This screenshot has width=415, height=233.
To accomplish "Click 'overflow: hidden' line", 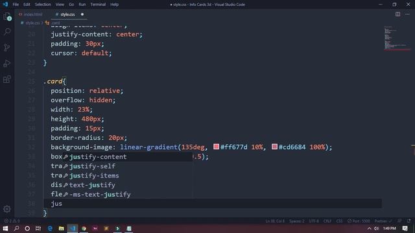I will point(83,100).
